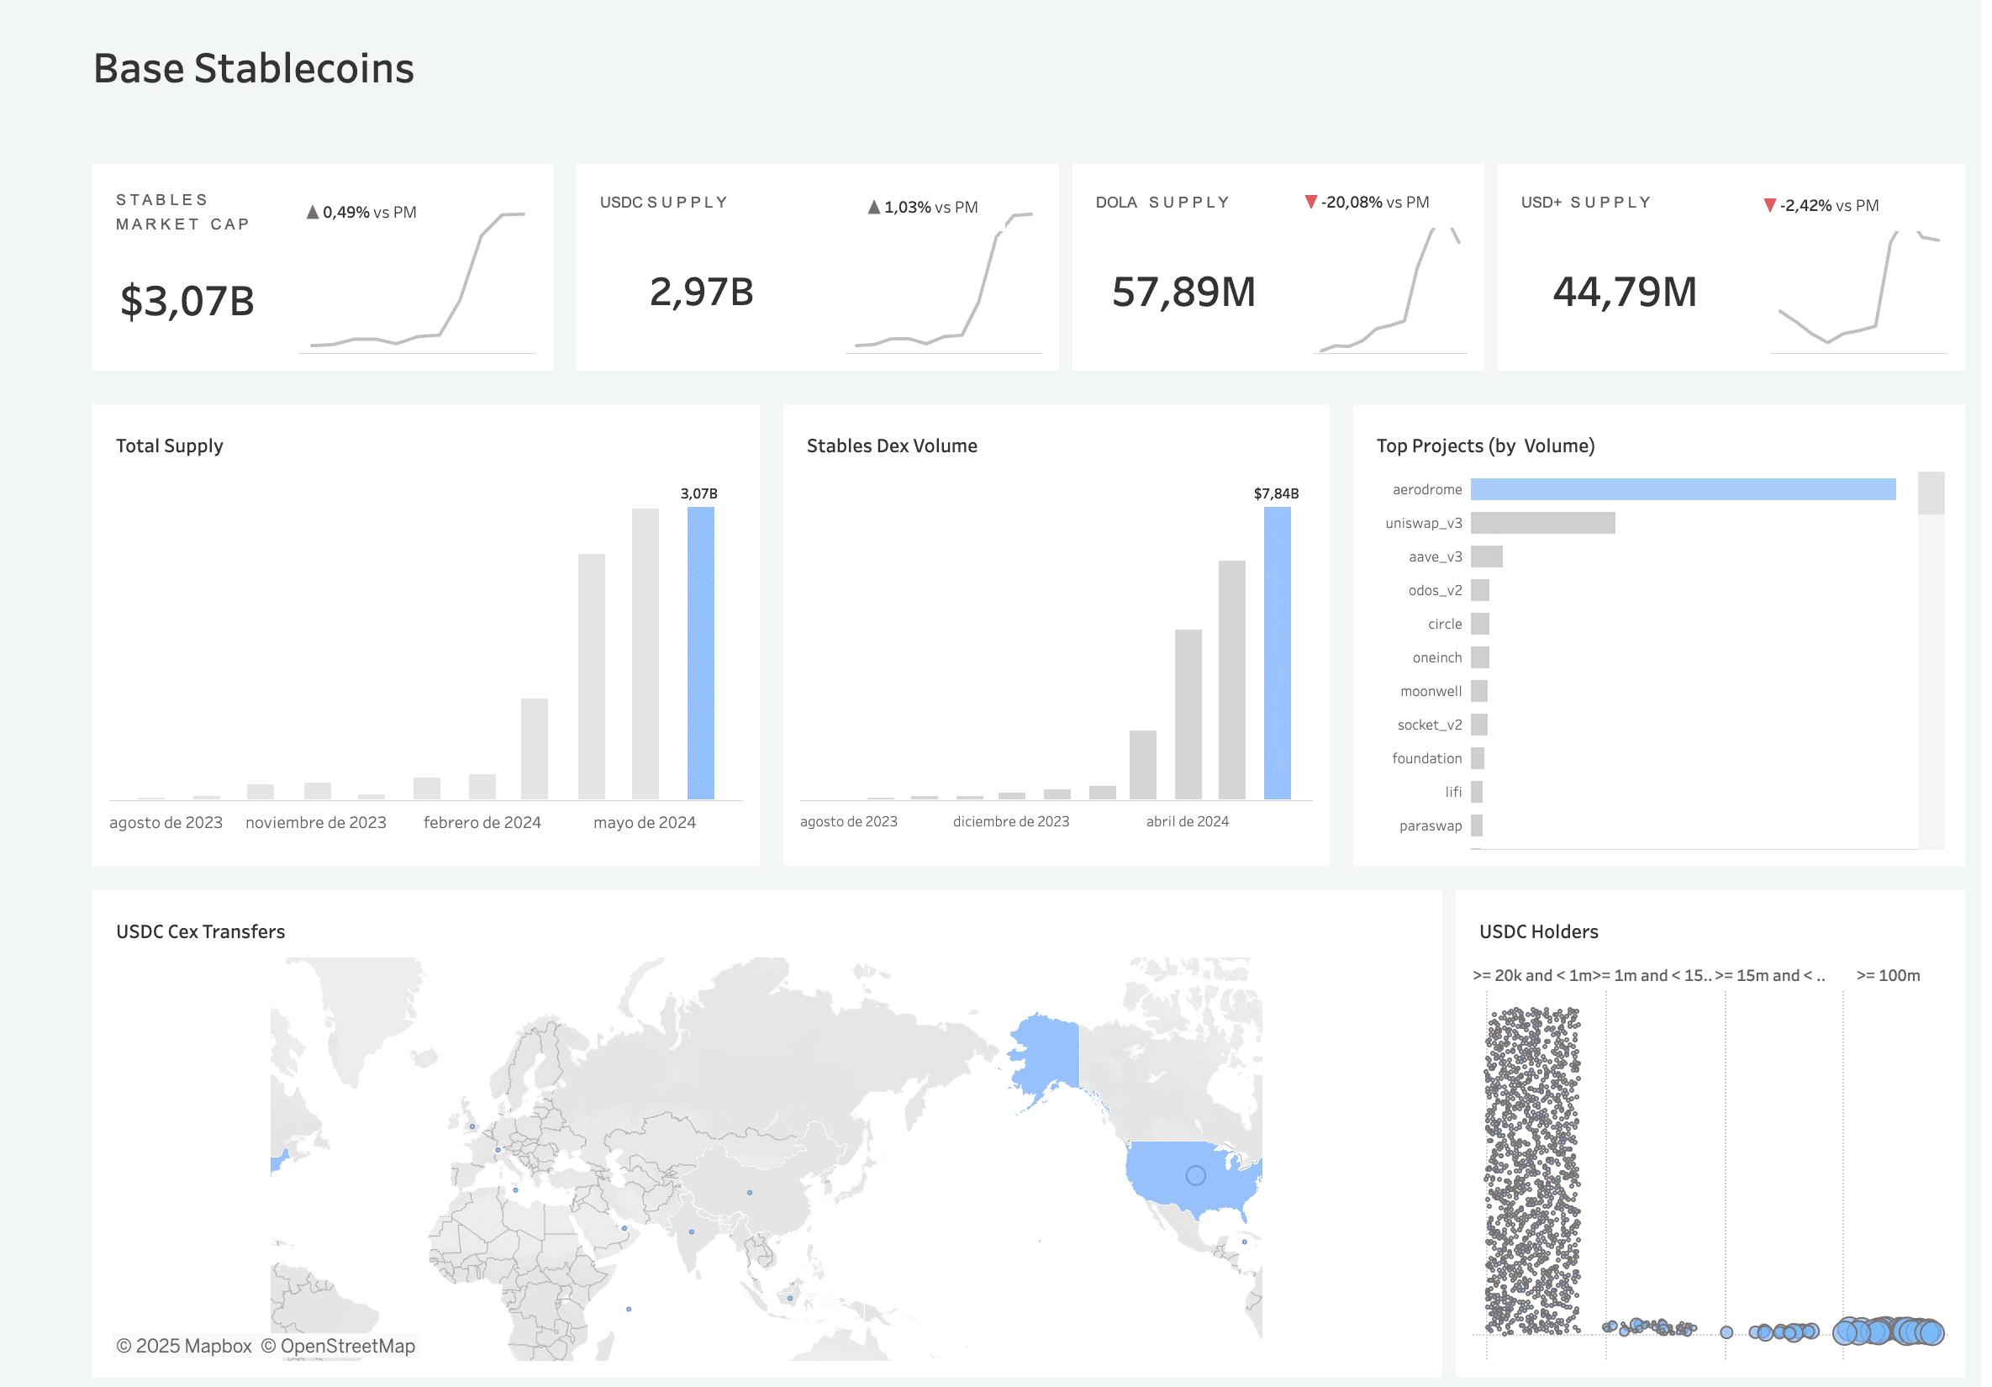Click the USDC Holders title
Viewport: 1992px width, 1387px height.
[x=1538, y=931]
